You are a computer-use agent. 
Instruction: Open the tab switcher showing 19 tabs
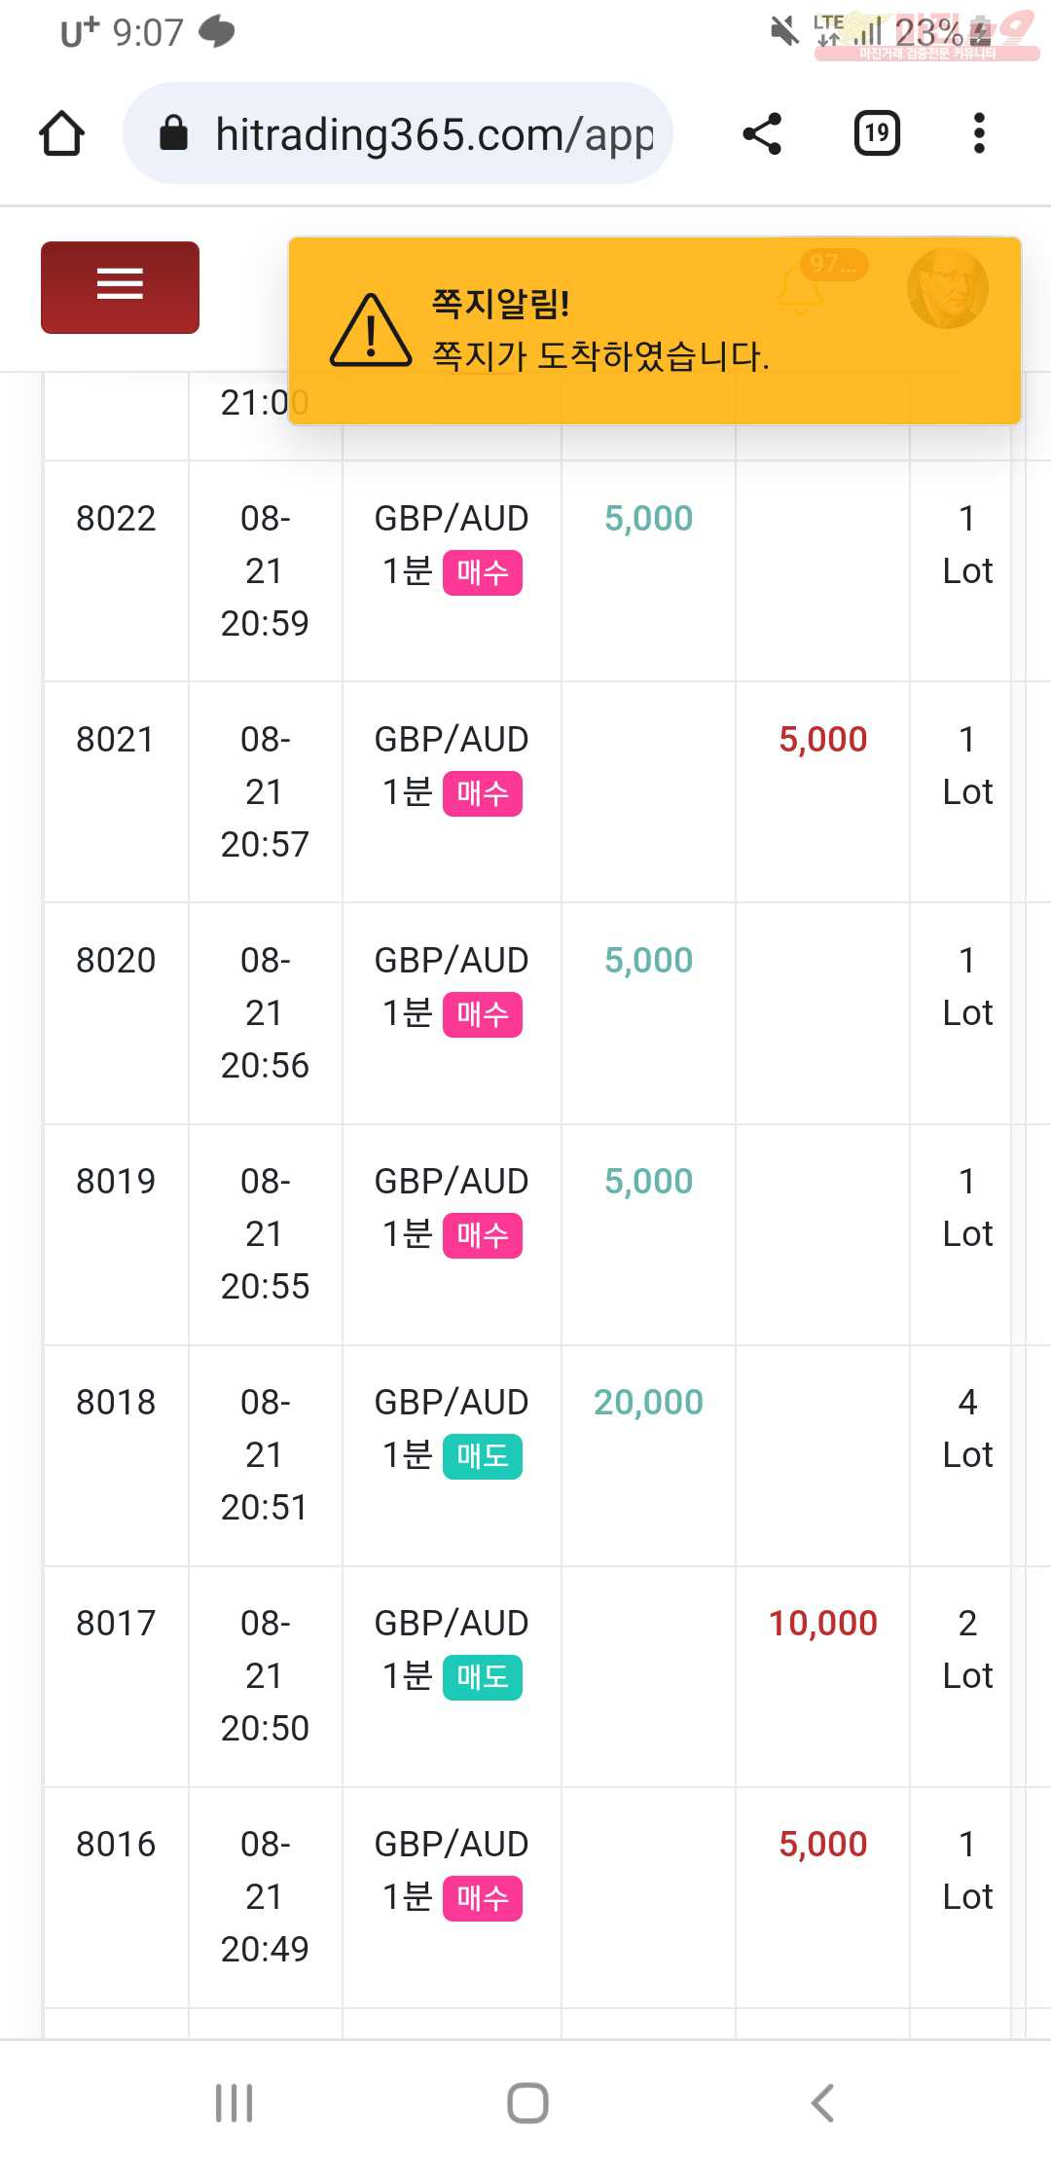tap(877, 133)
